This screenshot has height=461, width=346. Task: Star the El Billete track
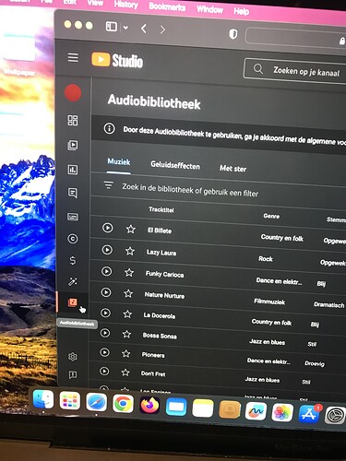tap(131, 229)
